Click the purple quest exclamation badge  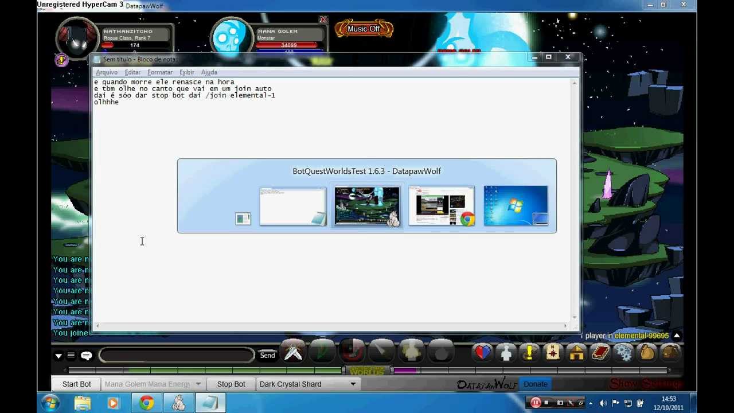(x=61, y=59)
